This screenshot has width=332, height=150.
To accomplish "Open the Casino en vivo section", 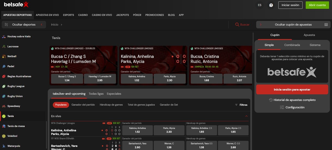I will 102,15.
